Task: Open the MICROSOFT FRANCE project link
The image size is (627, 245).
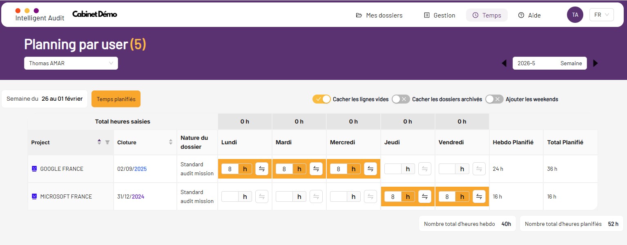Action: tap(66, 196)
